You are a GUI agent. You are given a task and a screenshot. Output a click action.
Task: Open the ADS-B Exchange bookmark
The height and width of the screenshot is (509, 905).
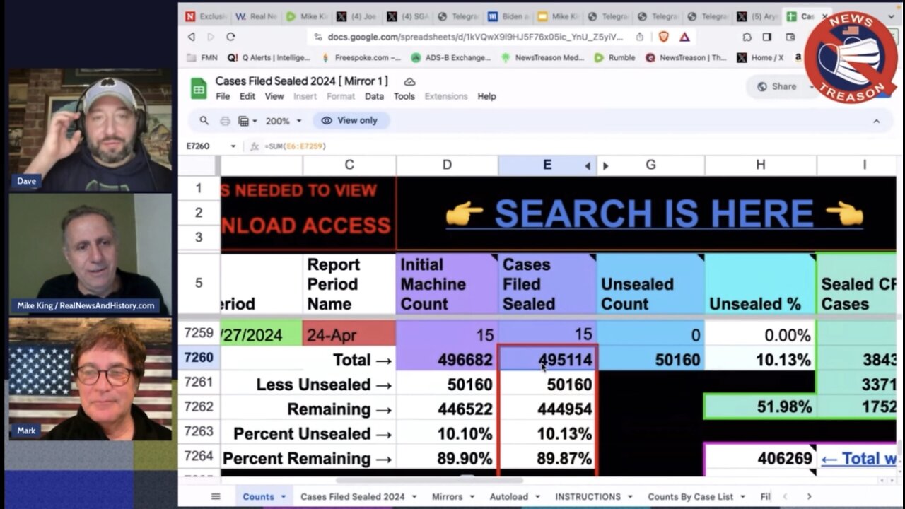(x=451, y=58)
